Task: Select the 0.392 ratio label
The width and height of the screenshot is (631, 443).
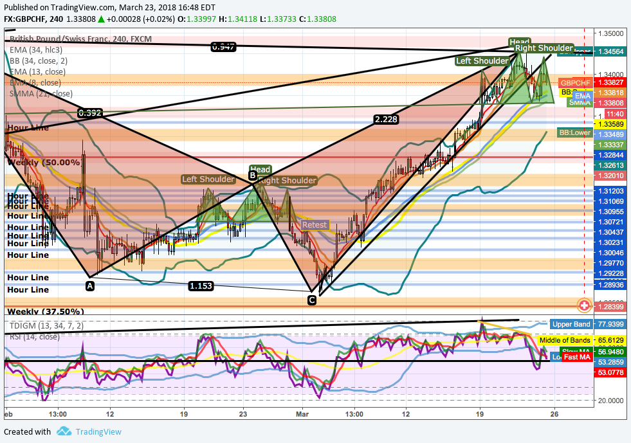Action: coord(90,113)
